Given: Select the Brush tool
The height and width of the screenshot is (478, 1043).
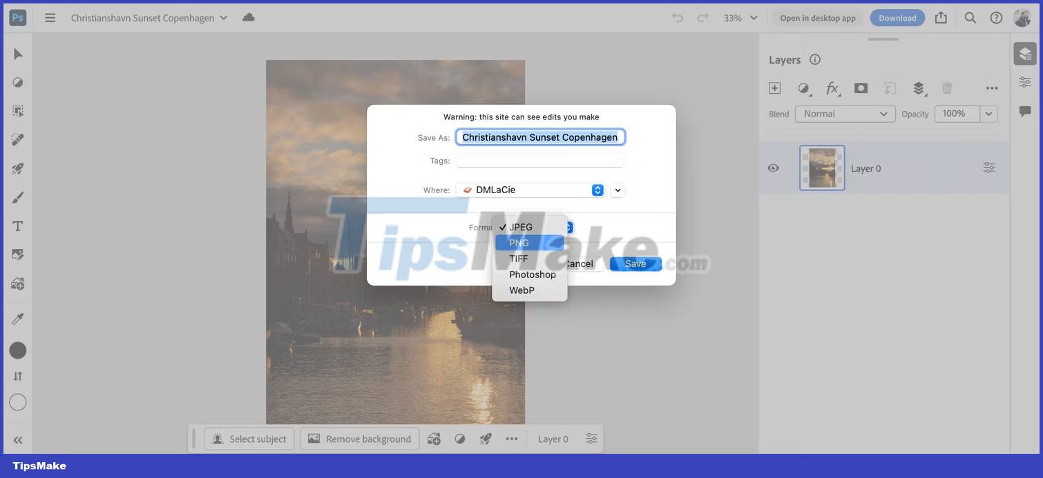Looking at the screenshot, I should (x=17, y=197).
